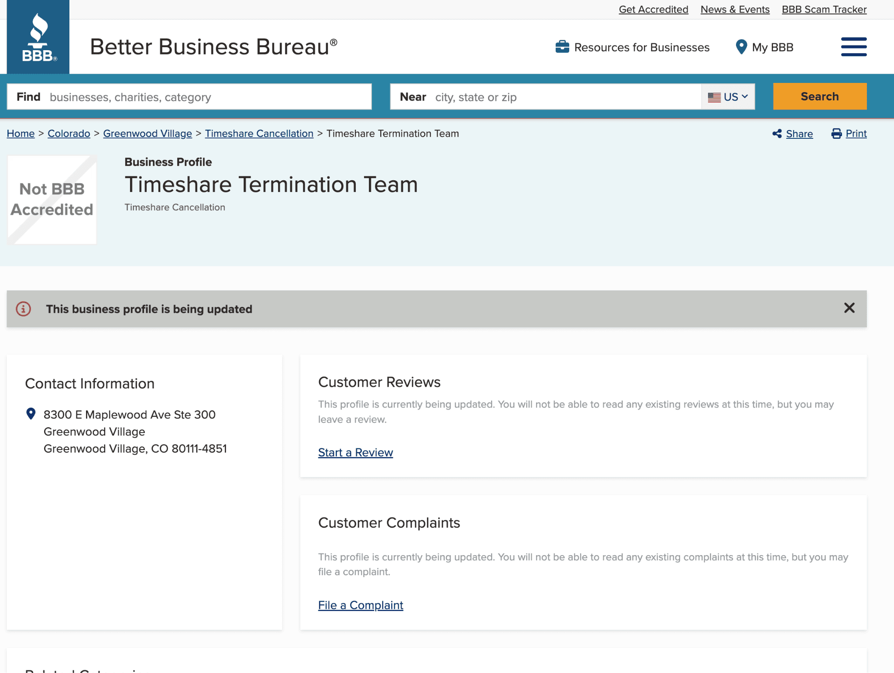Viewport: 894px width, 673px height.
Task: Click the Resources for Businesses briefcase icon
Action: pos(562,47)
